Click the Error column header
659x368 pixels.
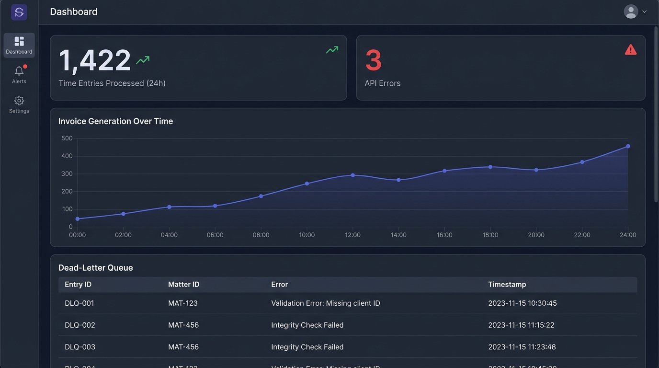279,285
